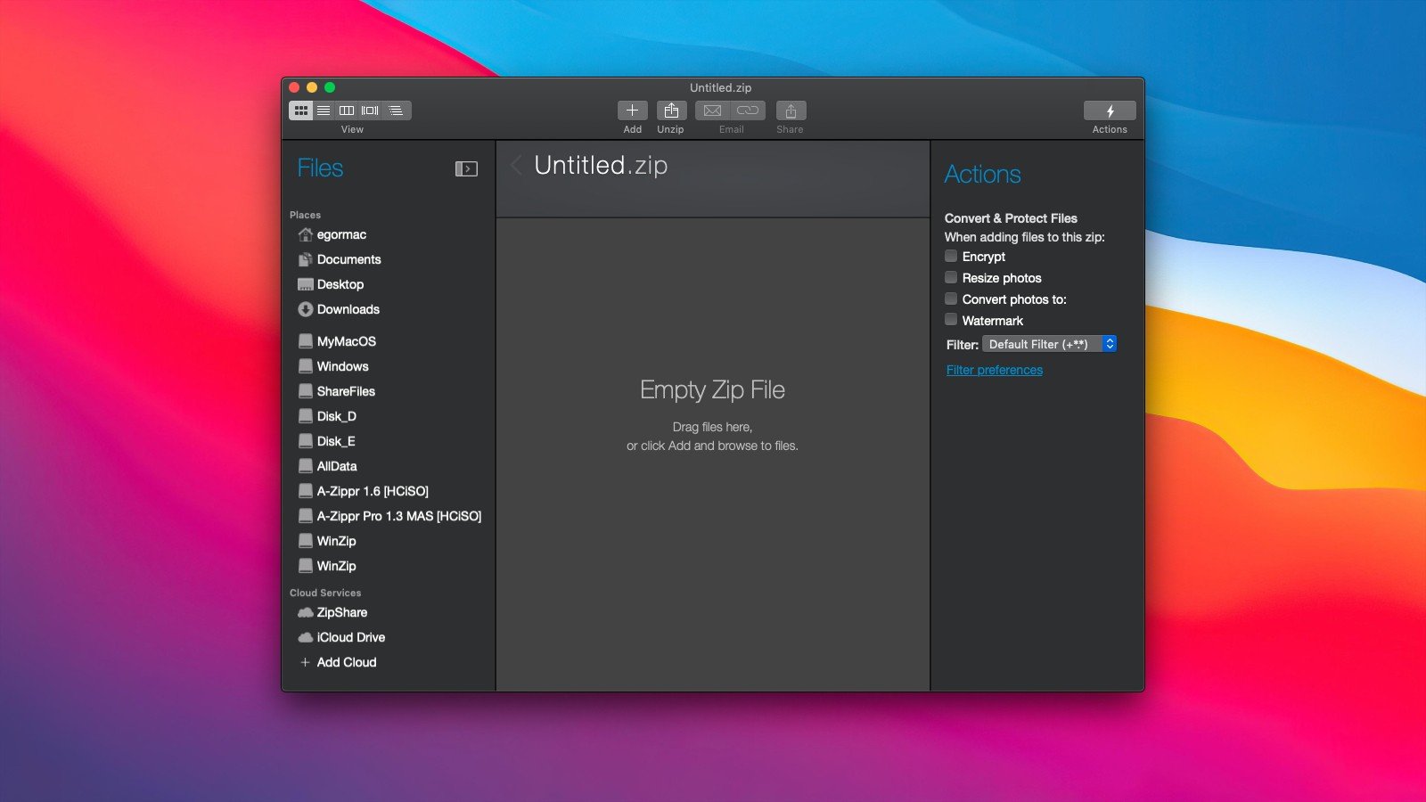Enable the Resize photos checkbox
The width and height of the screenshot is (1426, 802).
click(951, 278)
